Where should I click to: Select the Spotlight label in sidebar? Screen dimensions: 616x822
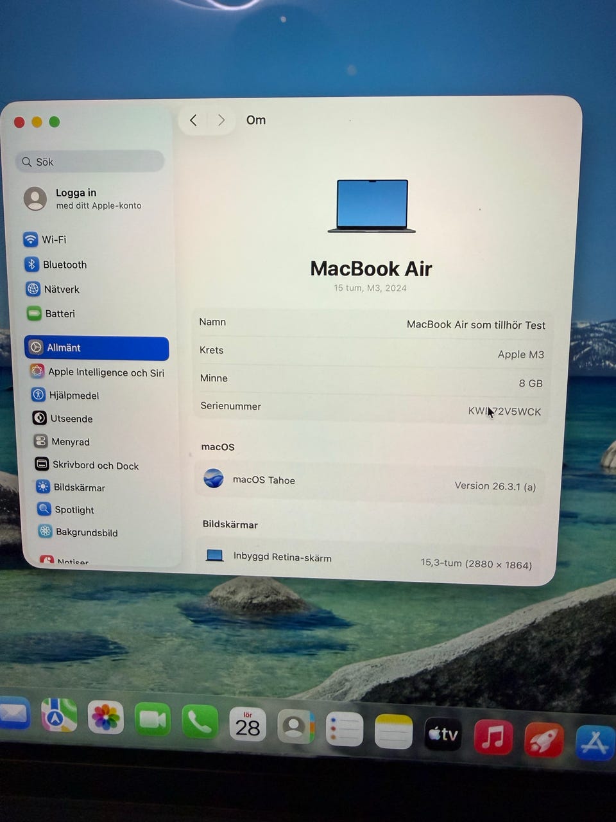pos(74,510)
